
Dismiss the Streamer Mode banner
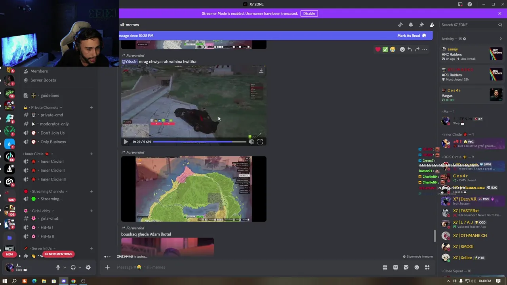[x=499, y=13]
